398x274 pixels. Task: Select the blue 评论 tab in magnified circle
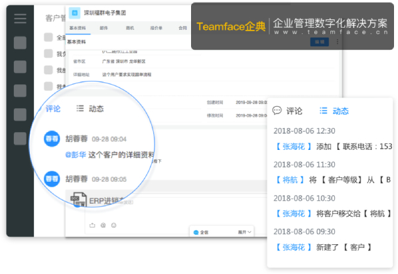pyautogui.click(x=53, y=109)
